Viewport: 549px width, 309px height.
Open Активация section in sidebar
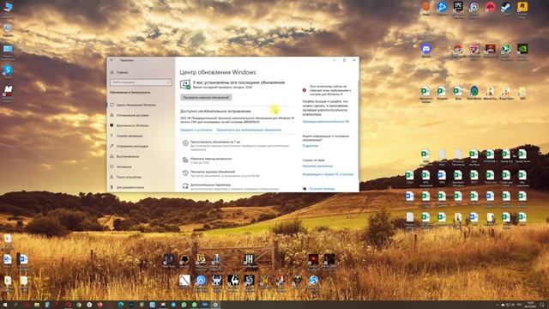[124, 167]
